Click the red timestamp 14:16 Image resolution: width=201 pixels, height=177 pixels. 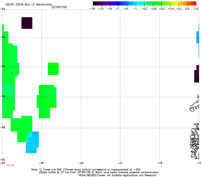10,165
